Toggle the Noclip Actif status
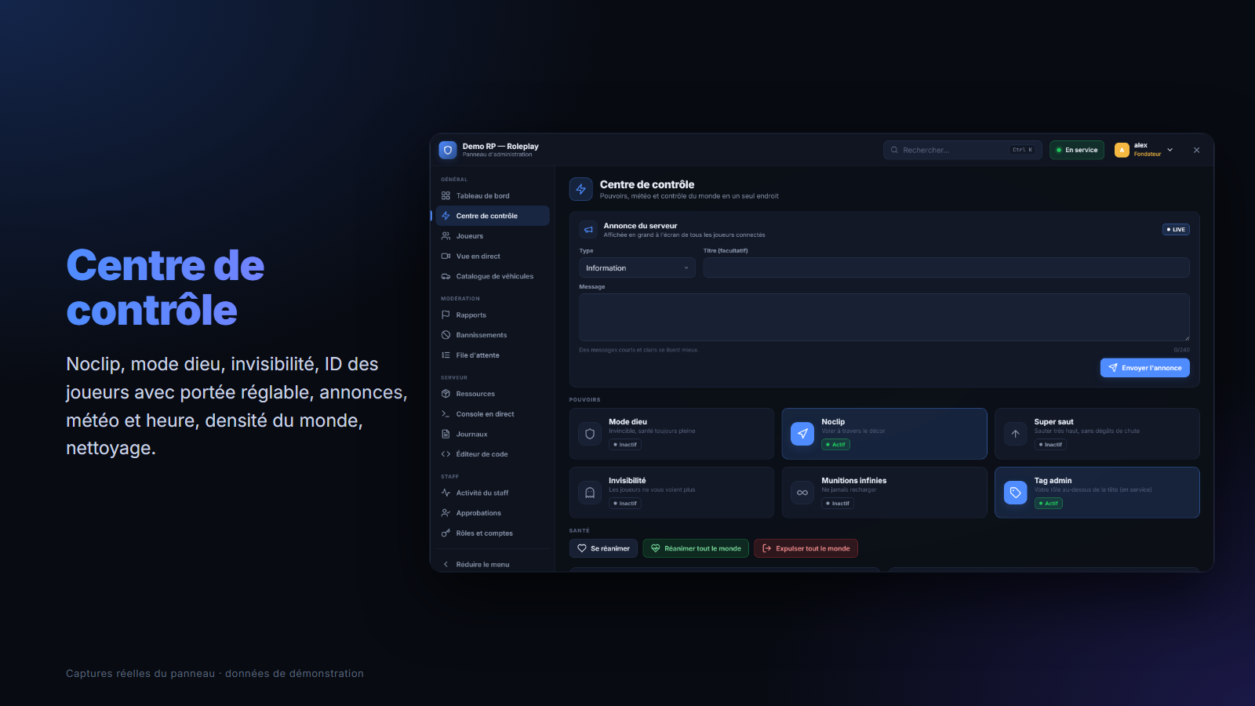This screenshot has height=706, width=1255. point(836,445)
